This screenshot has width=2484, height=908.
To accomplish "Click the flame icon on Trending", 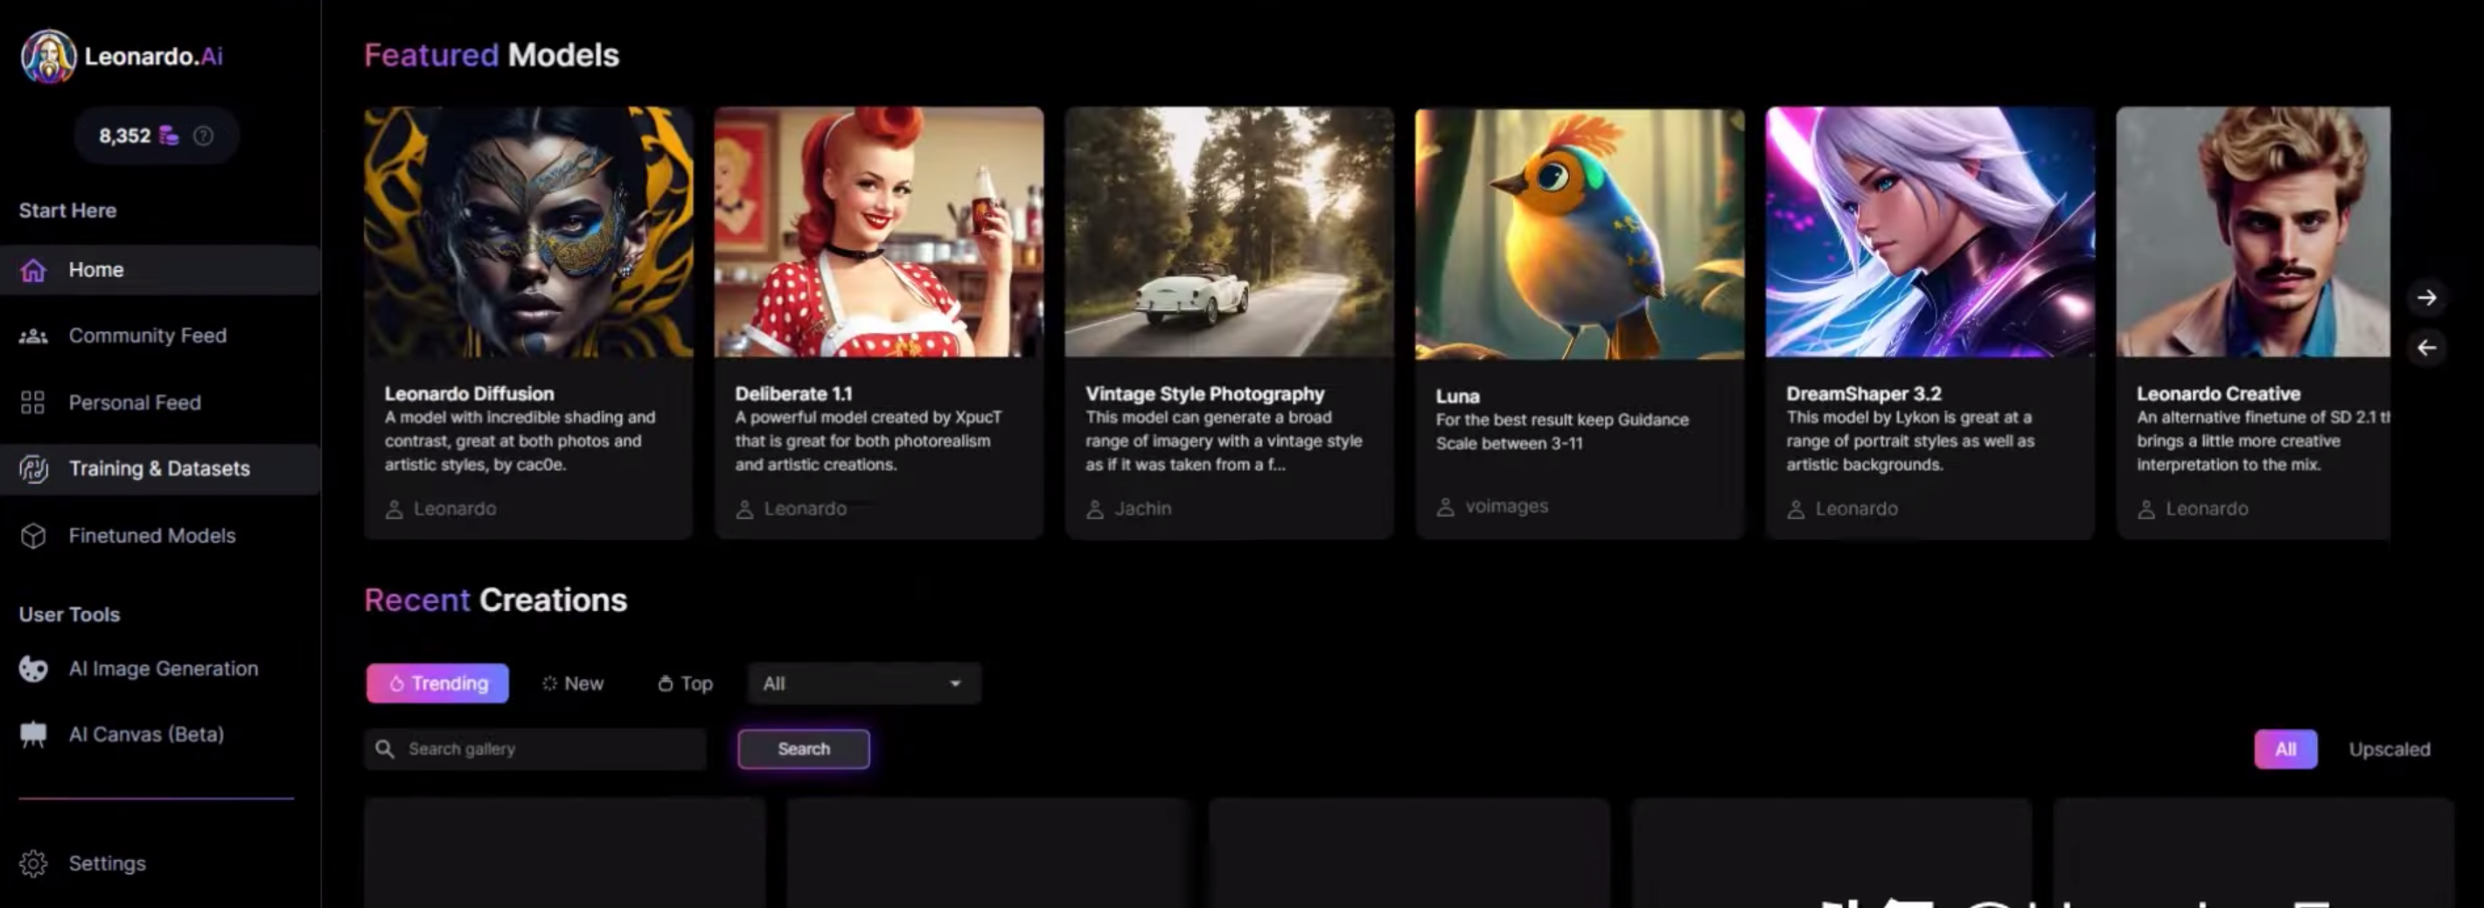I will [x=396, y=683].
